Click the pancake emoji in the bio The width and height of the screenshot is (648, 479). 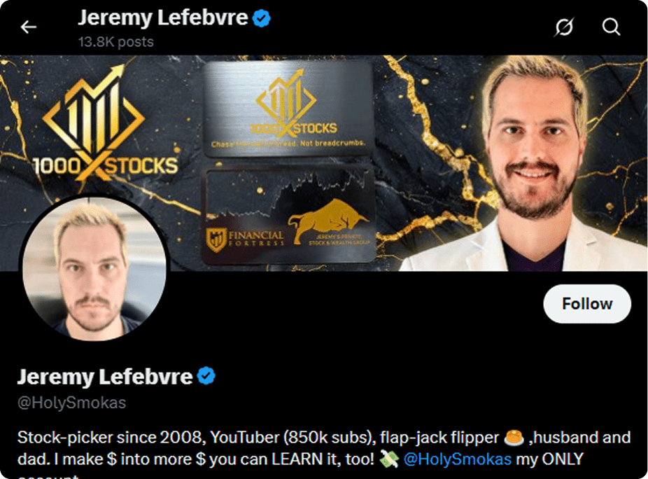pyautogui.click(x=514, y=437)
